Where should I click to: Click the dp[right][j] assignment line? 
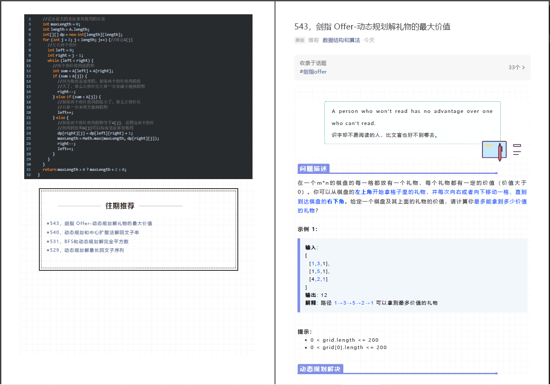pos(95,133)
